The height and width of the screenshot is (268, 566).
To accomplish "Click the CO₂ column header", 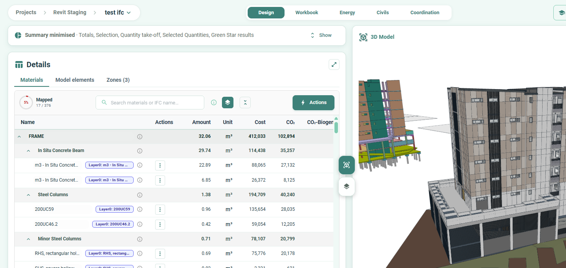I will click(x=291, y=122).
